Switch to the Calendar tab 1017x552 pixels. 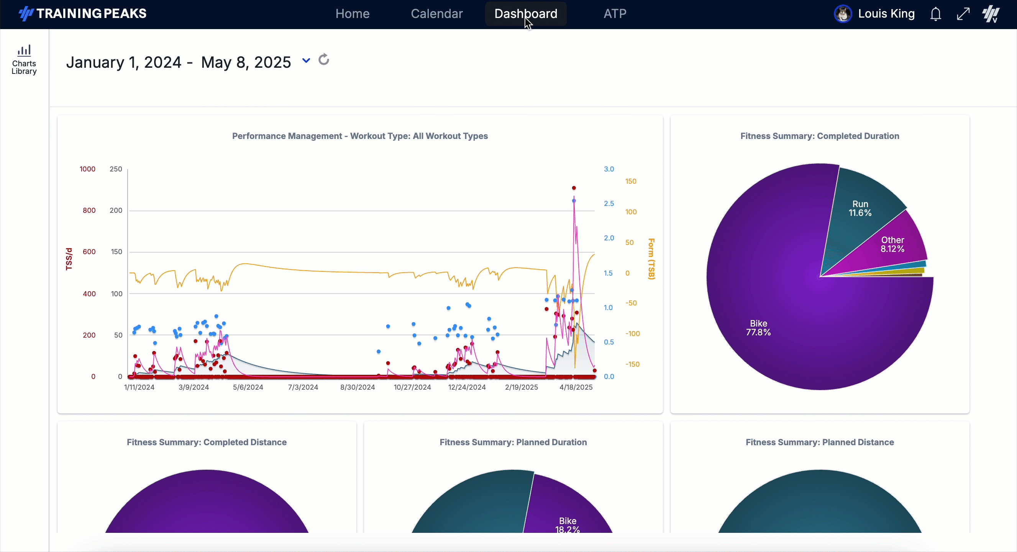436,14
